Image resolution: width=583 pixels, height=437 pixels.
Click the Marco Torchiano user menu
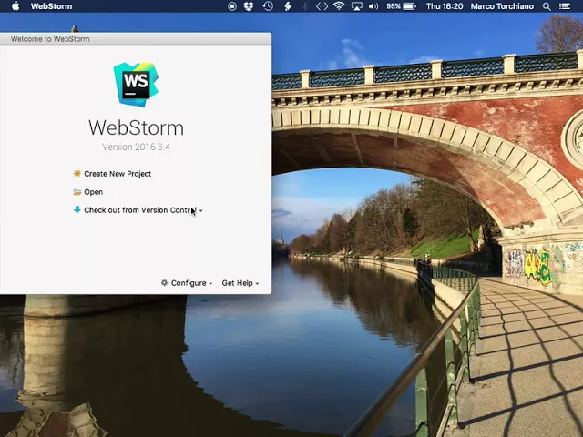pyautogui.click(x=502, y=6)
